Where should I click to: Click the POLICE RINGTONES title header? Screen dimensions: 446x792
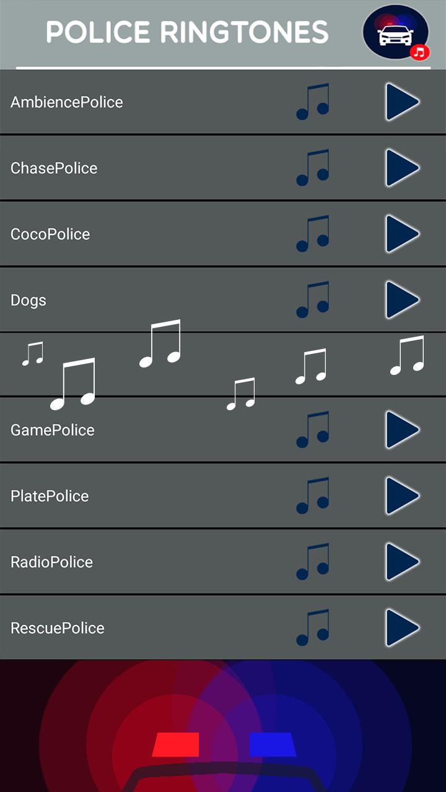tap(187, 32)
